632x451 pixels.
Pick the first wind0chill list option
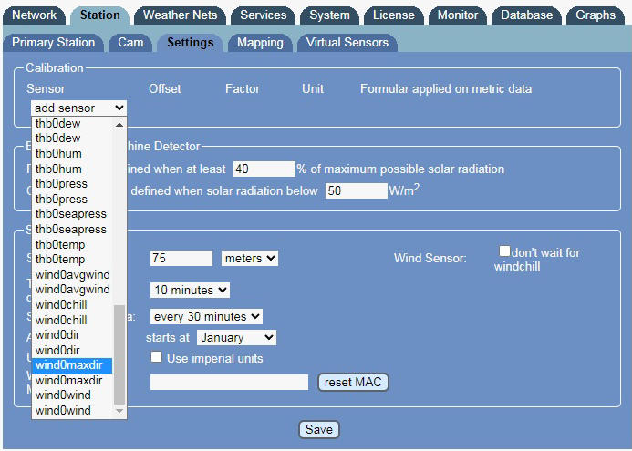pyautogui.click(x=72, y=305)
